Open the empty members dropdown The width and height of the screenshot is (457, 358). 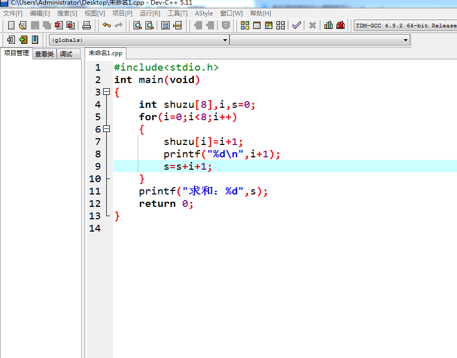pos(320,40)
